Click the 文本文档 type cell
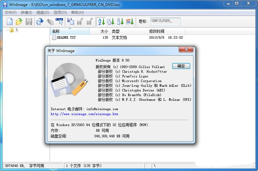The image size is (258, 171). tap(119, 38)
